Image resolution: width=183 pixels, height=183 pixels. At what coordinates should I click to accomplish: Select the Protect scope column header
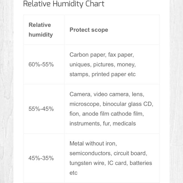pos(89,30)
